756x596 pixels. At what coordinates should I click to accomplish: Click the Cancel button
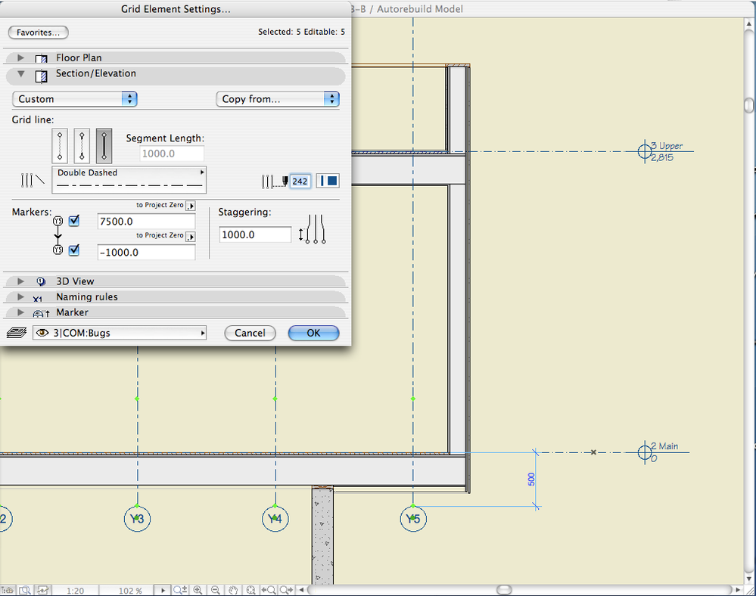pyautogui.click(x=250, y=333)
